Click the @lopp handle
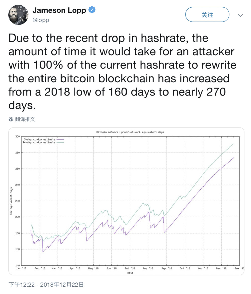251x294 pixels. pyautogui.click(x=41, y=20)
